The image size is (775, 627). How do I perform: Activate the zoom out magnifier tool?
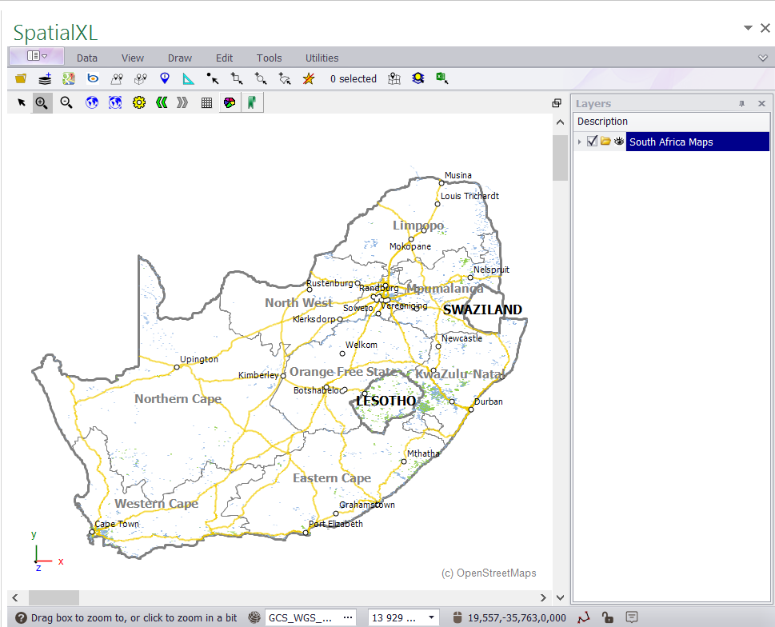[x=66, y=102]
